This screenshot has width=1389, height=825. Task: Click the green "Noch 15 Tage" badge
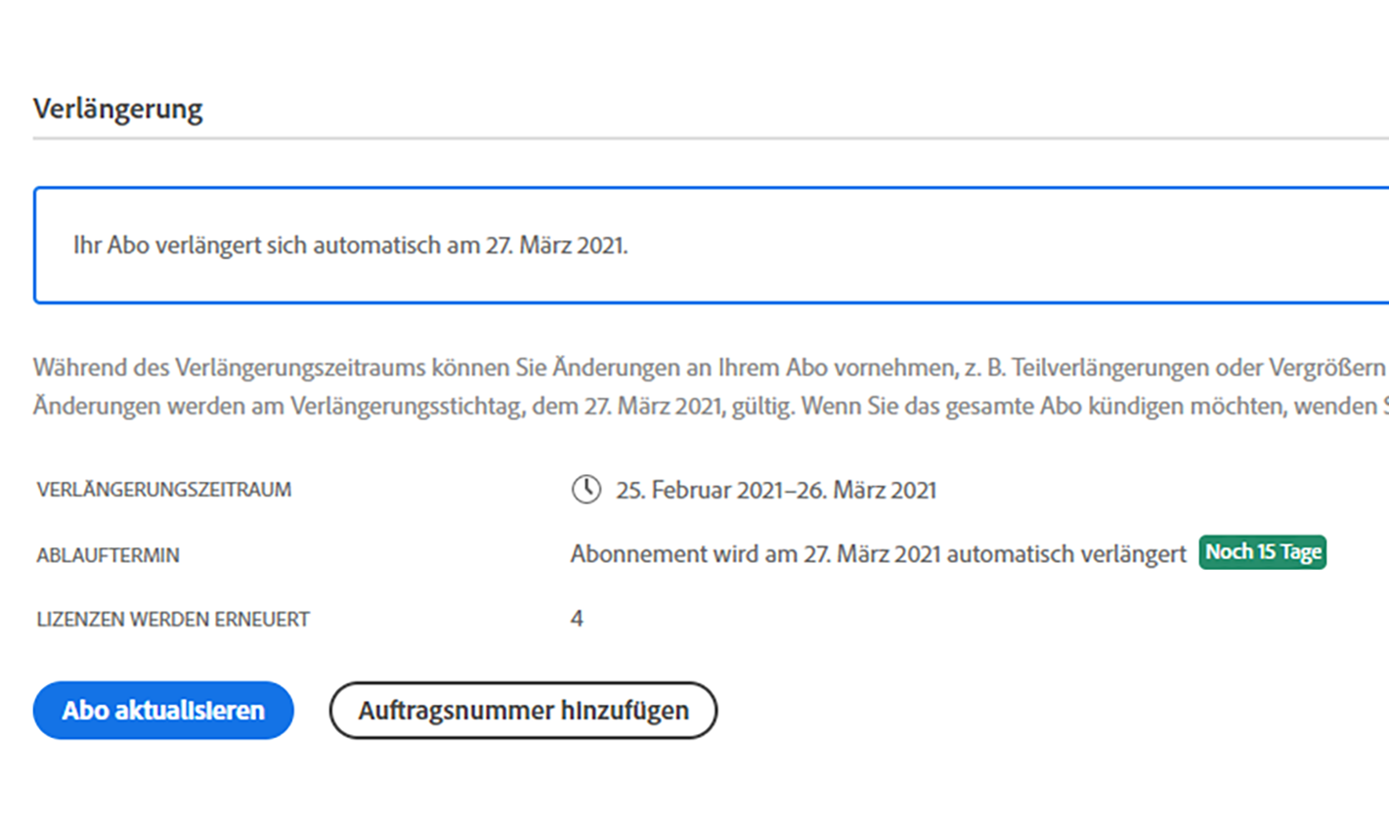click(1262, 552)
